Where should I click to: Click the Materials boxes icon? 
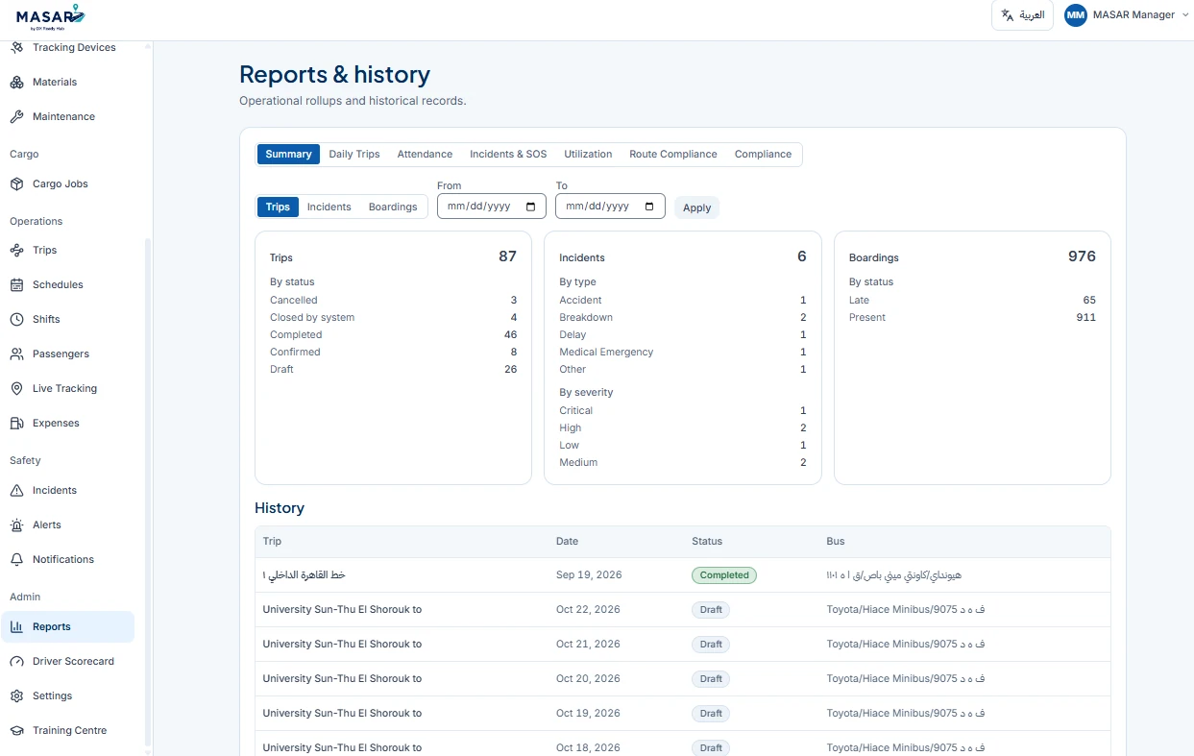tap(16, 82)
